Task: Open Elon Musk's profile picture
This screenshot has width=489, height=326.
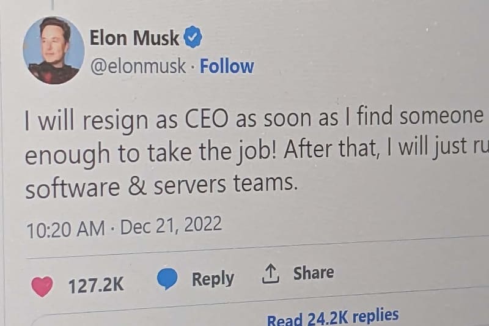Action: [53, 51]
